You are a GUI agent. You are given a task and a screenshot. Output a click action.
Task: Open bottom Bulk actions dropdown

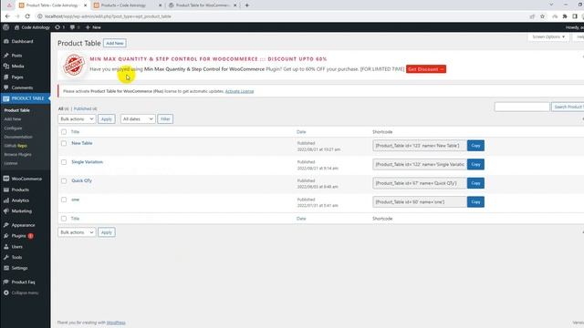tap(77, 232)
